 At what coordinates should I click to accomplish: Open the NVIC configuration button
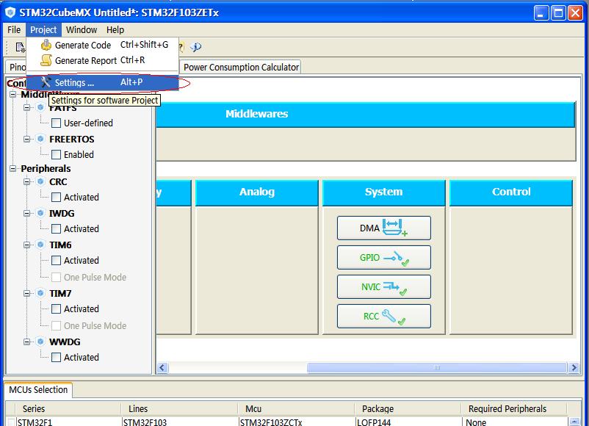[383, 287]
